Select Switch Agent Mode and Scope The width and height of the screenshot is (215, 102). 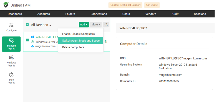81,41
